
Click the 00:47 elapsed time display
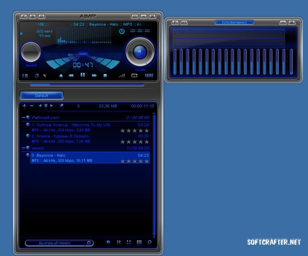coord(83,65)
